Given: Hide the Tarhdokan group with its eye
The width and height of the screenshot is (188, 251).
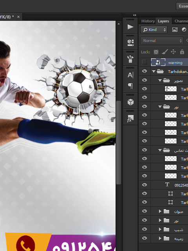Looking at the screenshot, I should click(x=145, y=71).
